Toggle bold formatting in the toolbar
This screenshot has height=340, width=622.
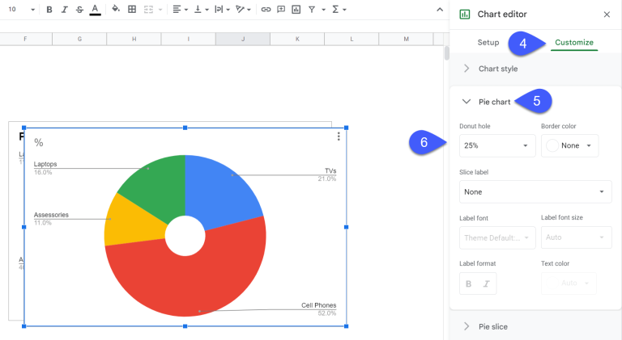pos(49,10)
